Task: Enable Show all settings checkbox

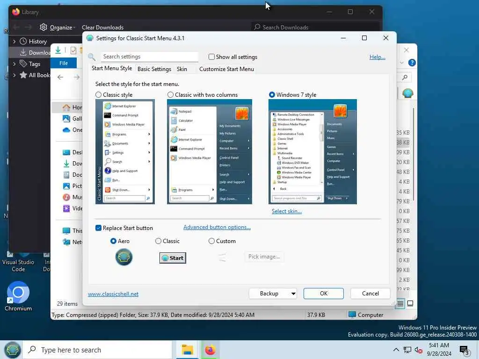Action: click(x=211, y=57)
